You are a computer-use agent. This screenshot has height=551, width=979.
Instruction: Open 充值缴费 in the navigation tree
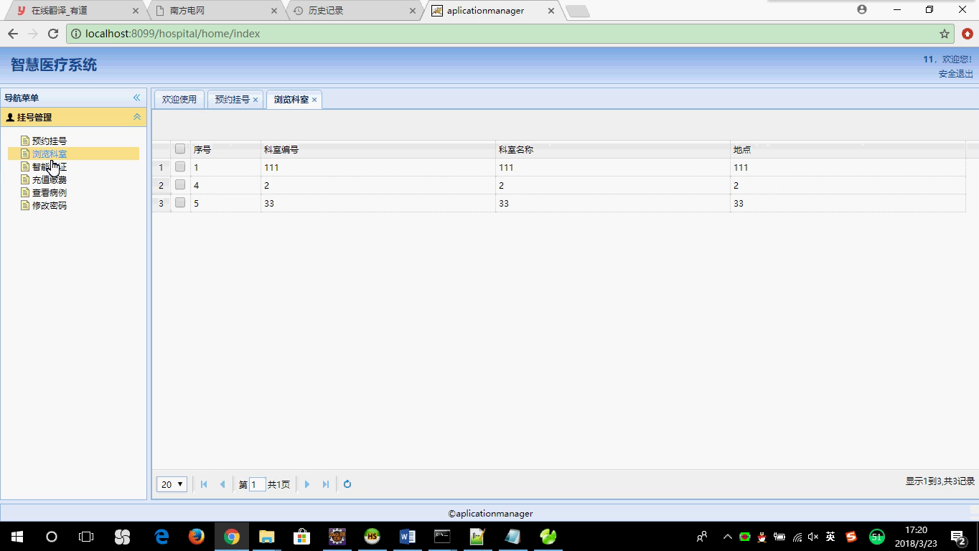pos(49,179)
